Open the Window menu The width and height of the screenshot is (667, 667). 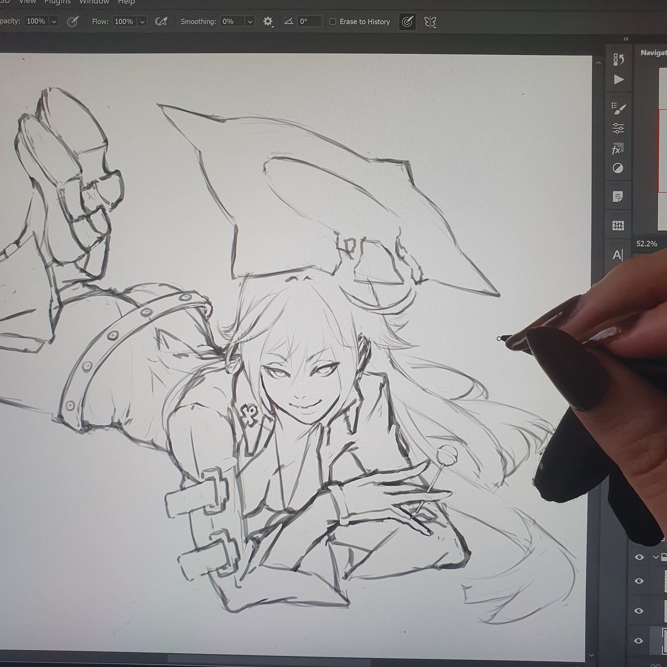pyautogui.click(x=93, y=2)
